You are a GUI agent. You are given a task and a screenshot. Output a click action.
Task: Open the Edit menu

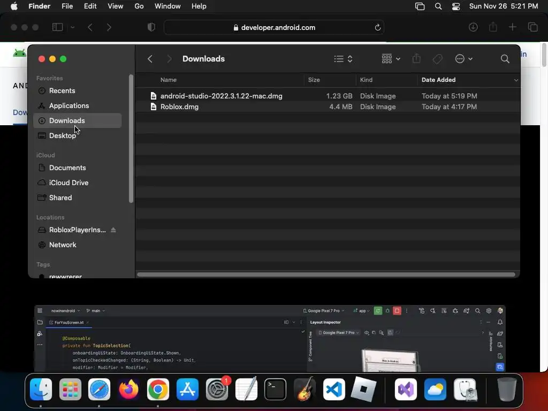click(90, 6)
